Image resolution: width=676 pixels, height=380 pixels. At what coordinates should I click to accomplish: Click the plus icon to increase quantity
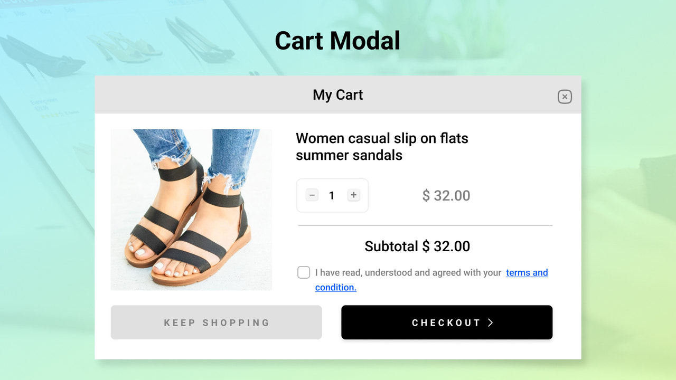tap(353, 195)
